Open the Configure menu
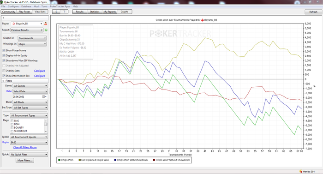323x174 pixels. [13, 6]
